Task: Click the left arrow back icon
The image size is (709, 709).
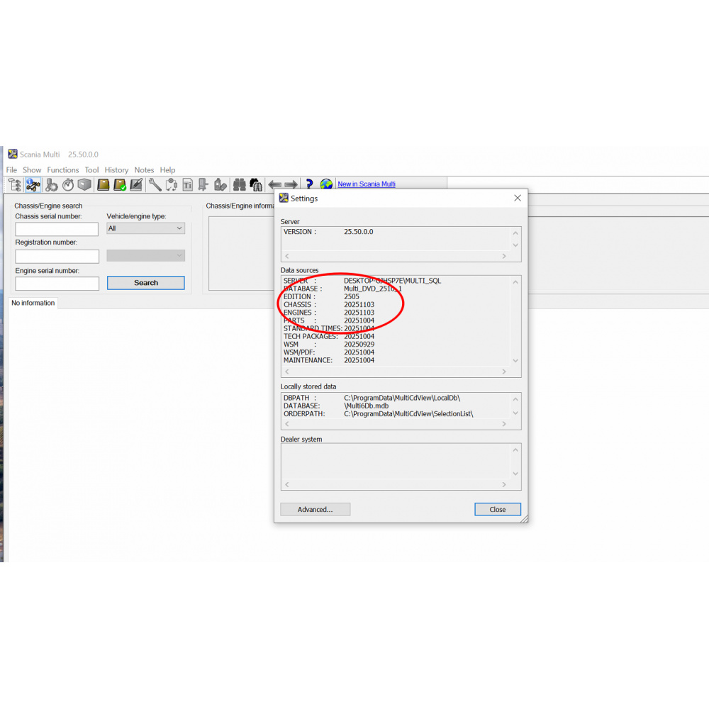Action: [x=275, y=184]
